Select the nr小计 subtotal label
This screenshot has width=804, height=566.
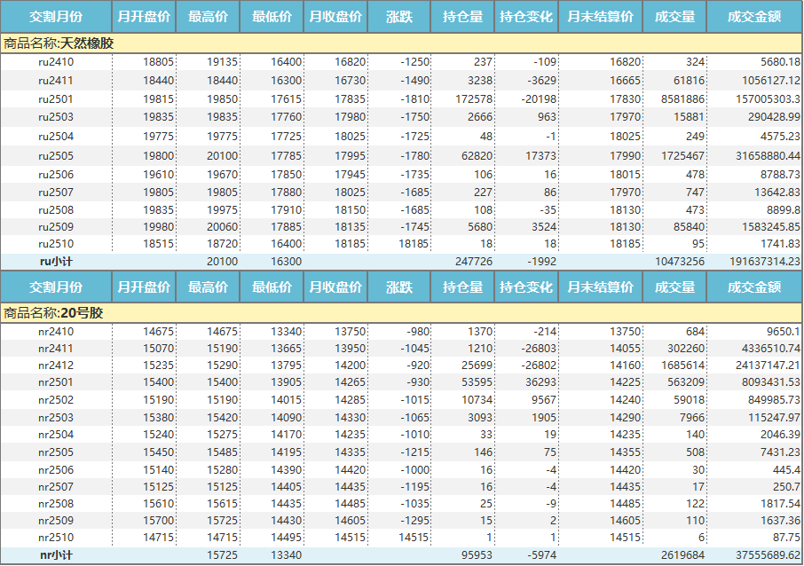point(56,554)
